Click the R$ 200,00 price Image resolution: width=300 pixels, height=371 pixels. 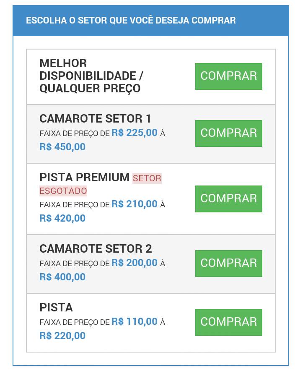coord(134,263)
